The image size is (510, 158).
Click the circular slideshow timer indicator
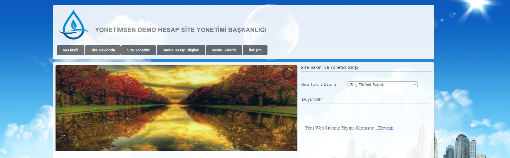(288, 74)
